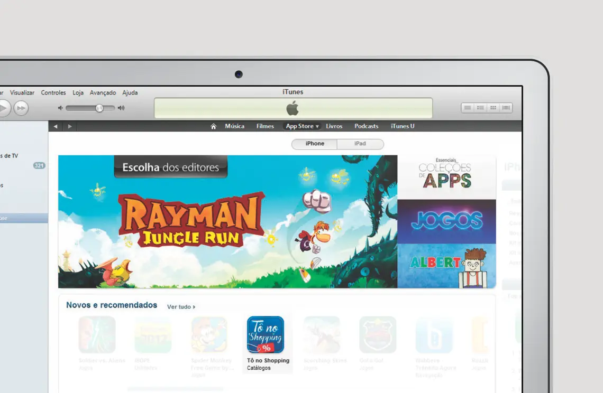Select the iPad segment toggle

pos(360,144)
